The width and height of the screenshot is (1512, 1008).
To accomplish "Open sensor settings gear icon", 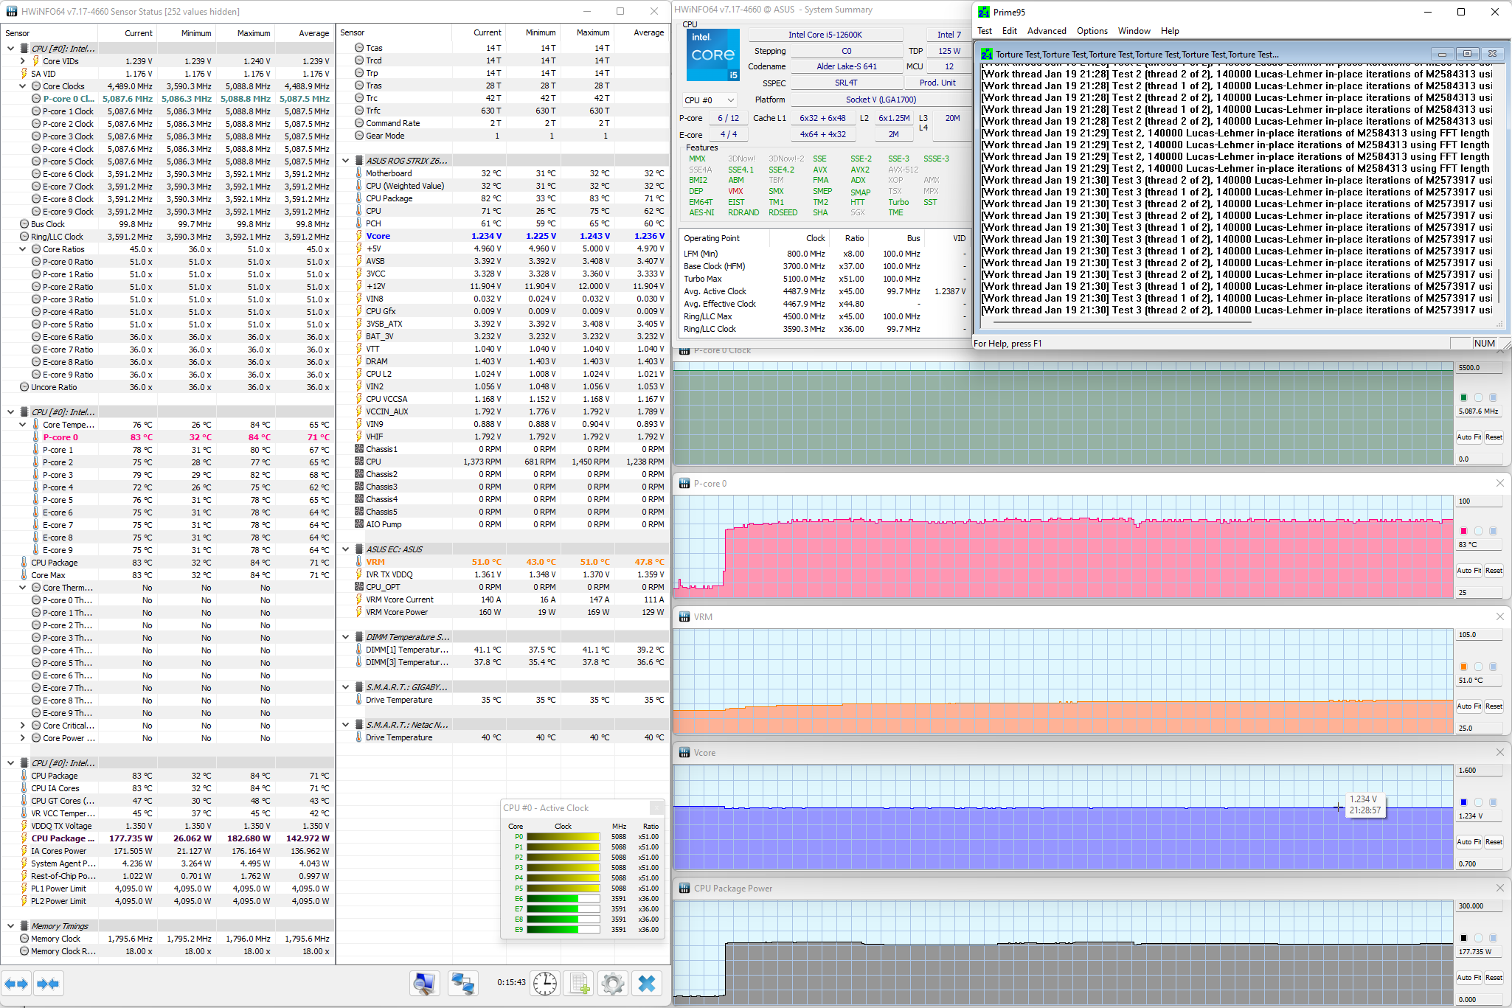I will point(612,983).
